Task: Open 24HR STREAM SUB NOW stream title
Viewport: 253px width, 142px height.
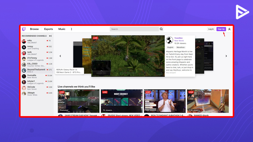Action: 82,115
